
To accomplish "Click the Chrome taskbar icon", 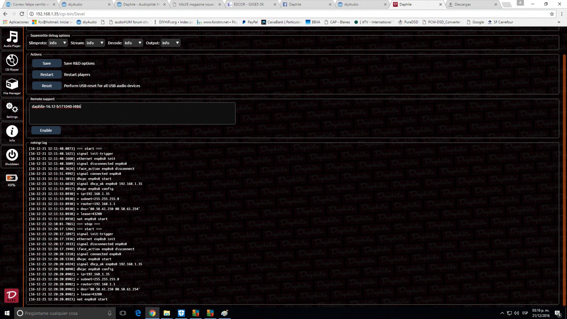I will (152, 313).
